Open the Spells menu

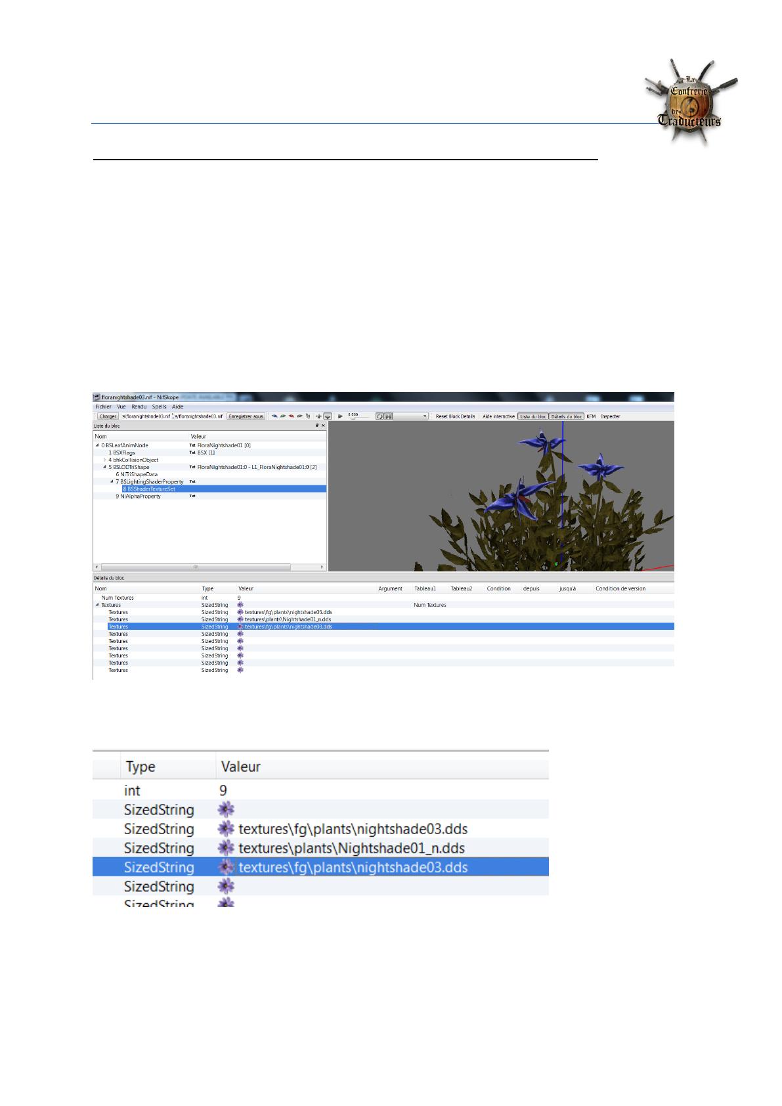(159, 407)
